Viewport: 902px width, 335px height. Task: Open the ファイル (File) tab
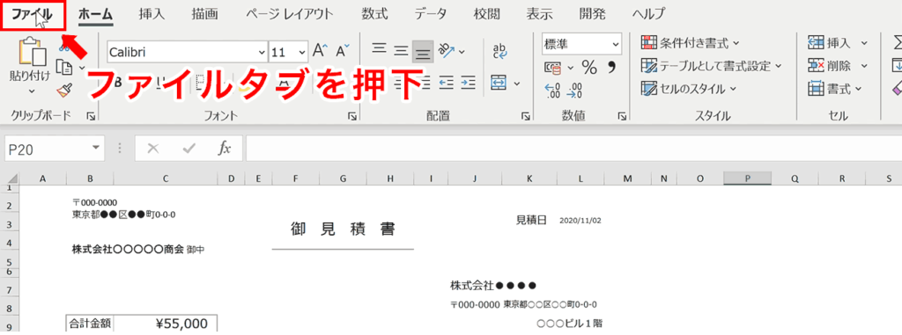tap(33, 14)
